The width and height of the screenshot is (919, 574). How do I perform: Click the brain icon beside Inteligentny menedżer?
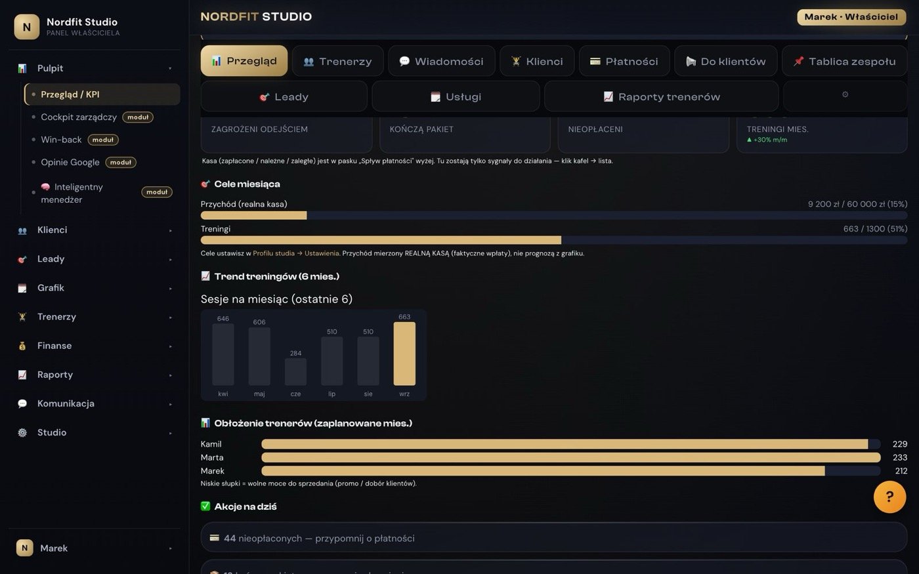[x=46, y=187]
